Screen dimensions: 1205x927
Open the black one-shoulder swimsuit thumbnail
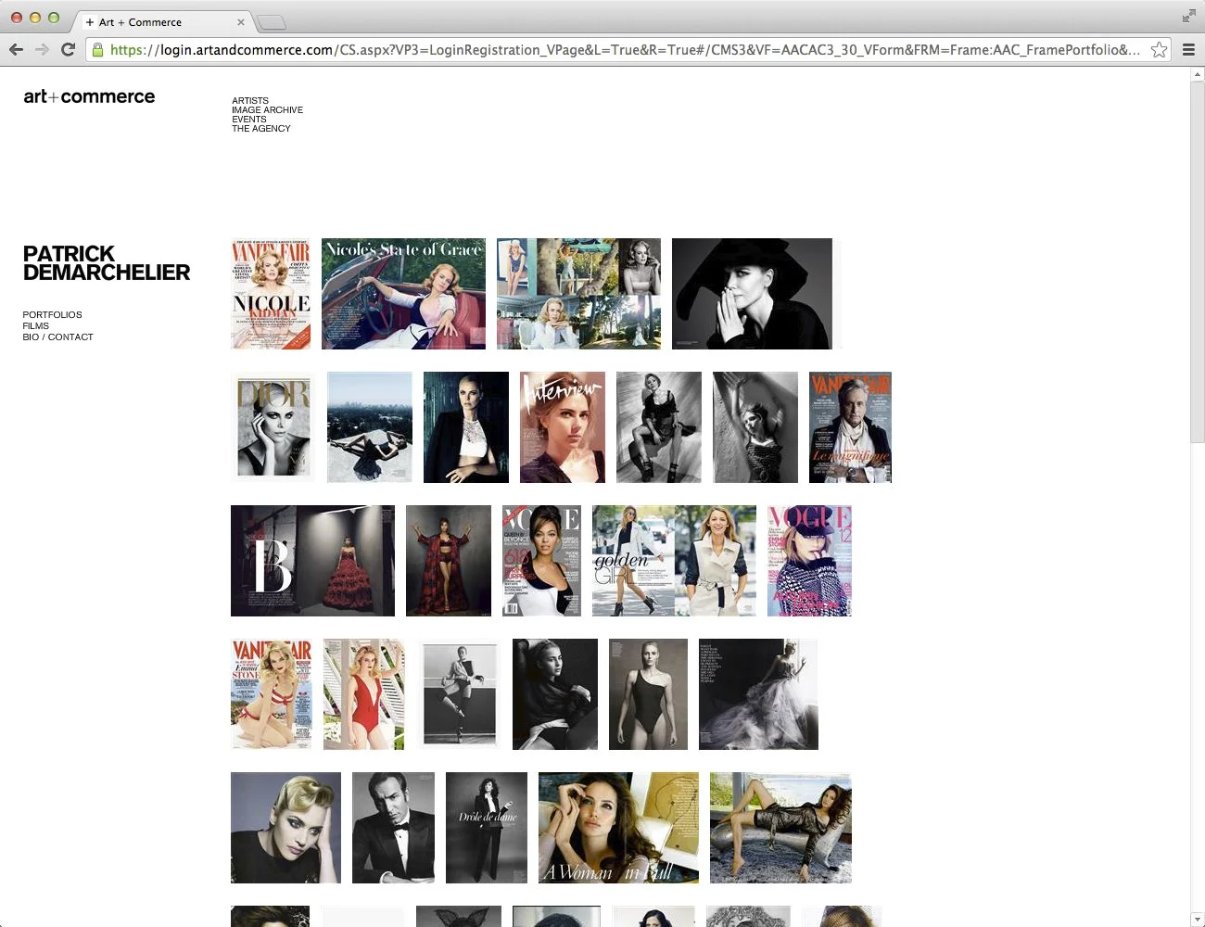648,694
